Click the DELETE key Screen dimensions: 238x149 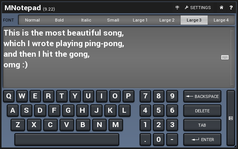coord(202,110)
